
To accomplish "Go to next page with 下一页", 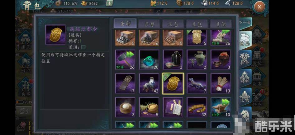I will 245,22.
